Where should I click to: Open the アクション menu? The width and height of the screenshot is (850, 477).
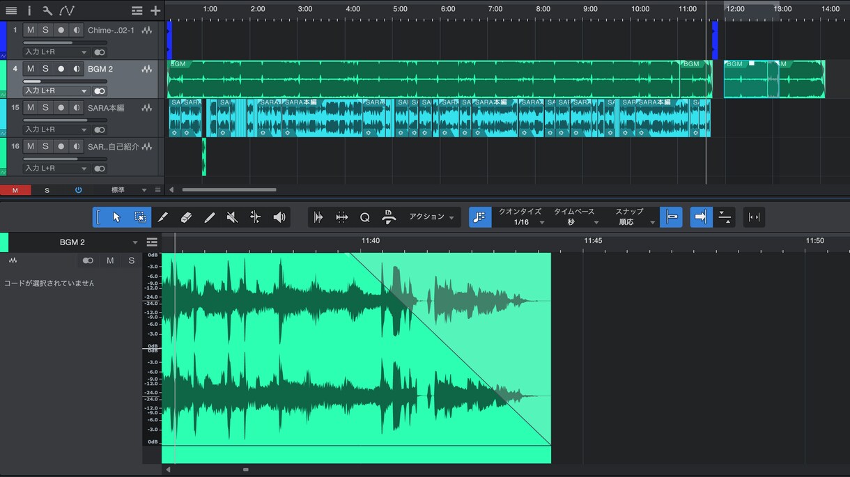point(431,217)
